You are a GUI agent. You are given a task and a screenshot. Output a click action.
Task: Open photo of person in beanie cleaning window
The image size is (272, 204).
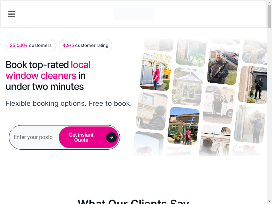tap(152, 111)
